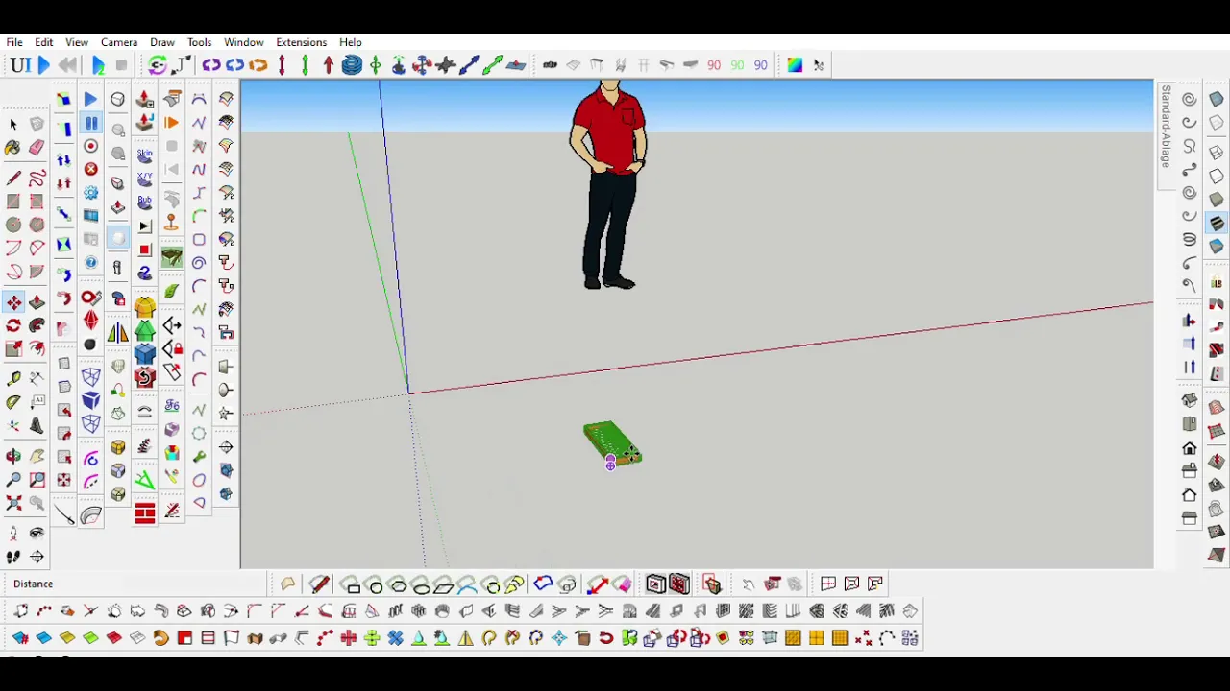Select the Protractor tool

[x=13, y=402]
